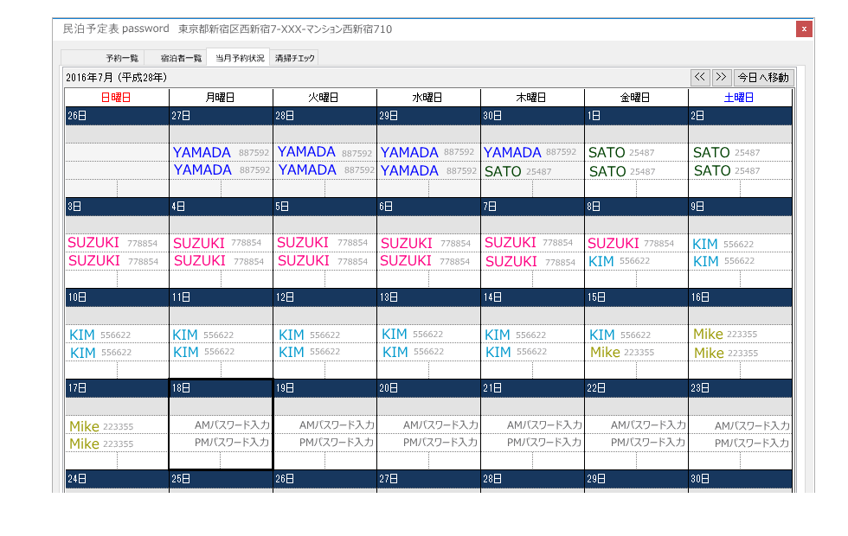The height and width of the screenshot is (536, 848).
Task: Close the window with red X button
Action: click(x=804, y=29)
